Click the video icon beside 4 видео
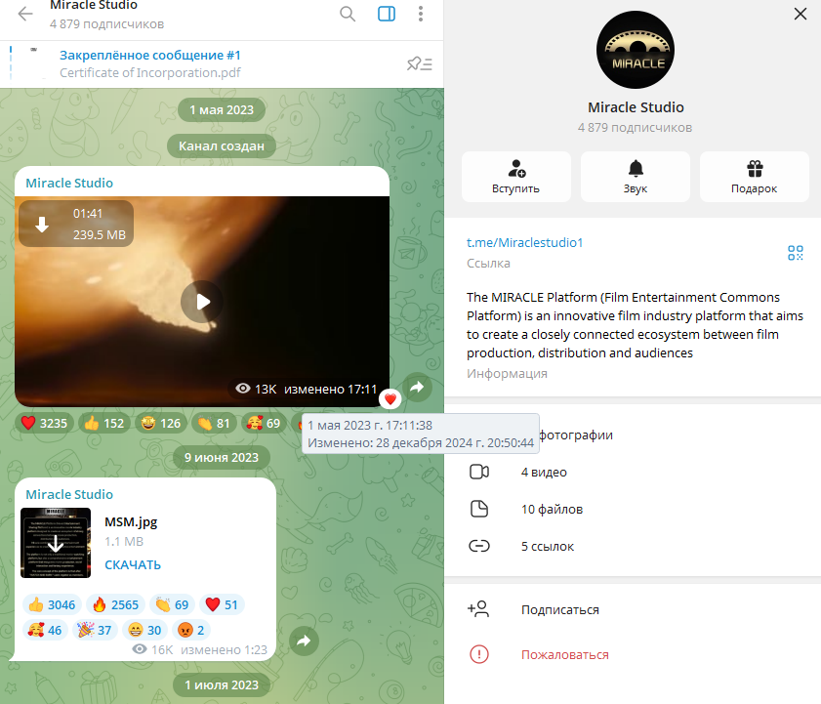821x704 pixels. click(x=479, y=472)
